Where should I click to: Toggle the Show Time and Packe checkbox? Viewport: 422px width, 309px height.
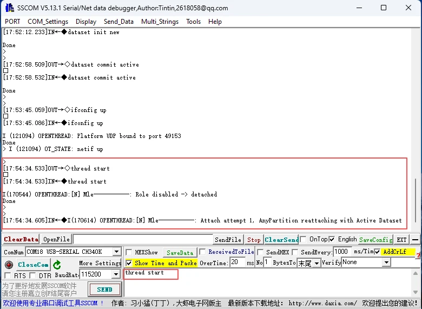pos(129,263)
